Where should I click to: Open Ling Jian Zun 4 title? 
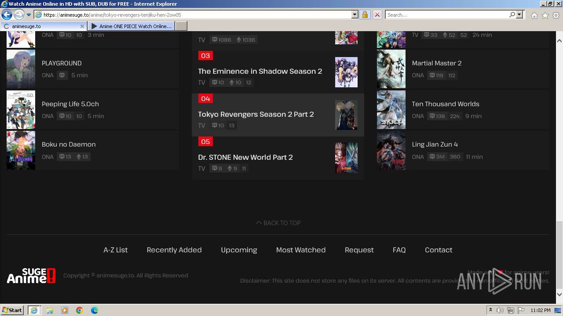[x=435, y=144]
